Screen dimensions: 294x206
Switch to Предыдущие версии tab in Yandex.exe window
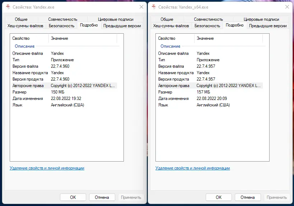(122, 26)
